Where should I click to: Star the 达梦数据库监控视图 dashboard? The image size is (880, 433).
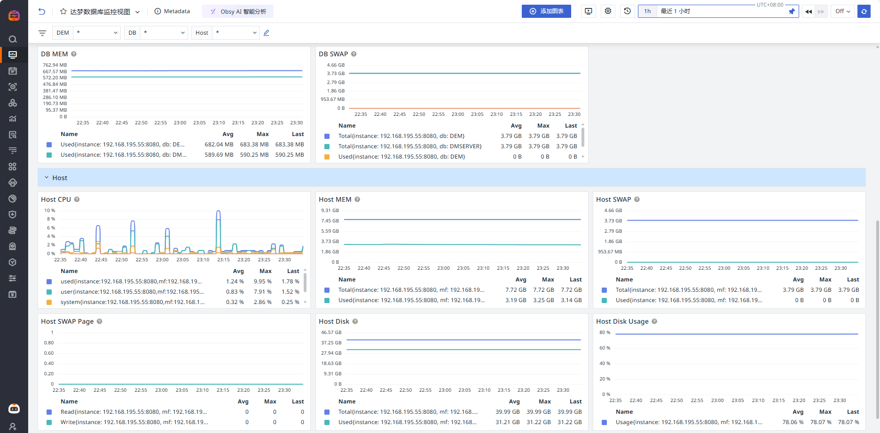(x=63, y=11)
